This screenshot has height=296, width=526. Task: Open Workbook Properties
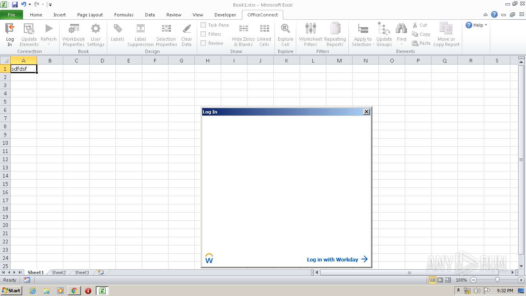pos(74,35)
